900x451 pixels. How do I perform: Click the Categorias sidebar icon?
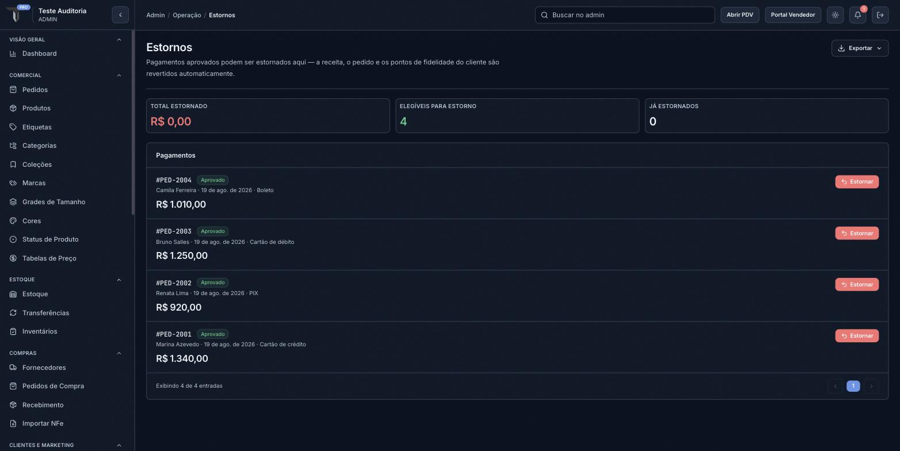(x=13, y=146)
